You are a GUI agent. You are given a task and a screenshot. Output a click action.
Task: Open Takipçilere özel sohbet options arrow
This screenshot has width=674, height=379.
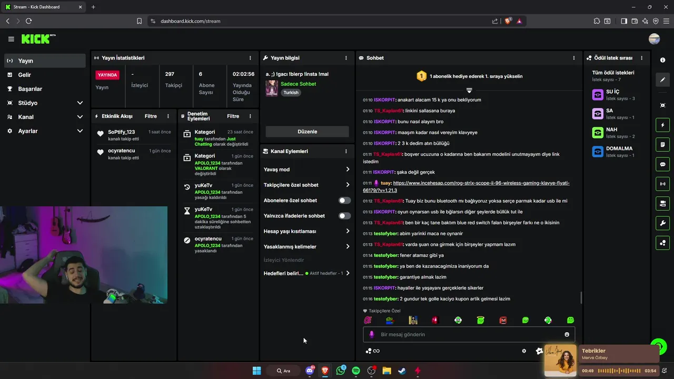(348, 185)
